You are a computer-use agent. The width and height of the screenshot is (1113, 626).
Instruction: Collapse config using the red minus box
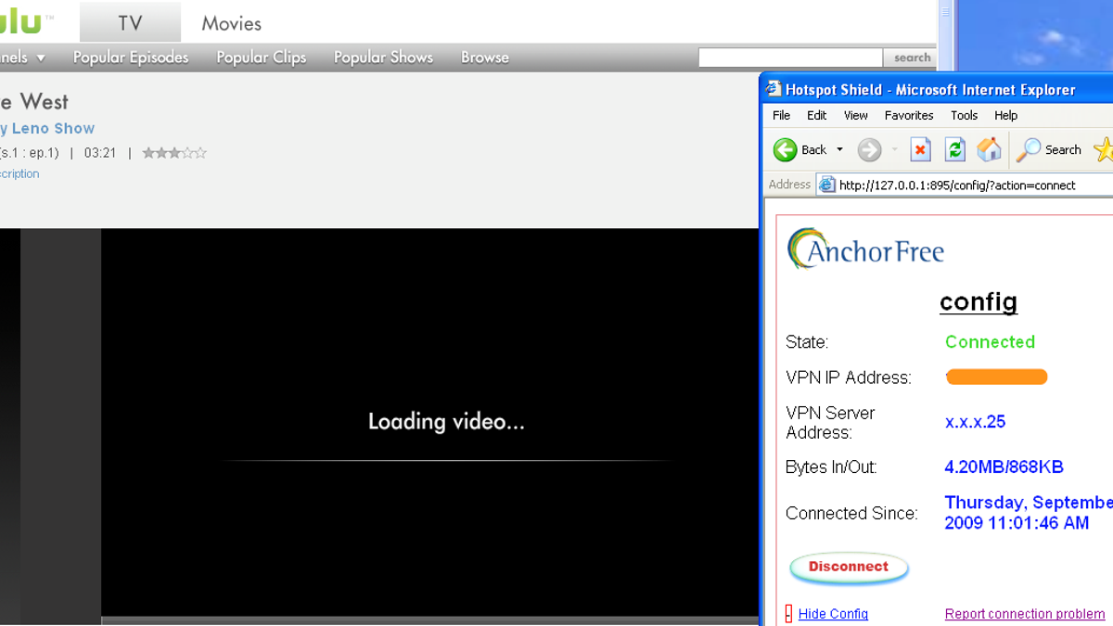(788, 614)
